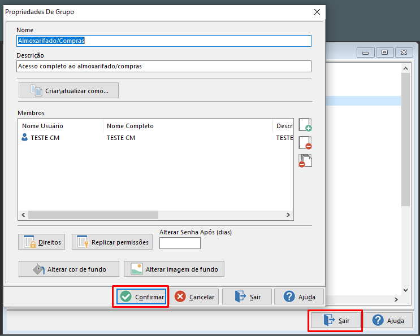The height and width of the screenshot is (336, 420).
Task: Click background window vertical scrollbar thumb
Action: (x=405, y=139)
